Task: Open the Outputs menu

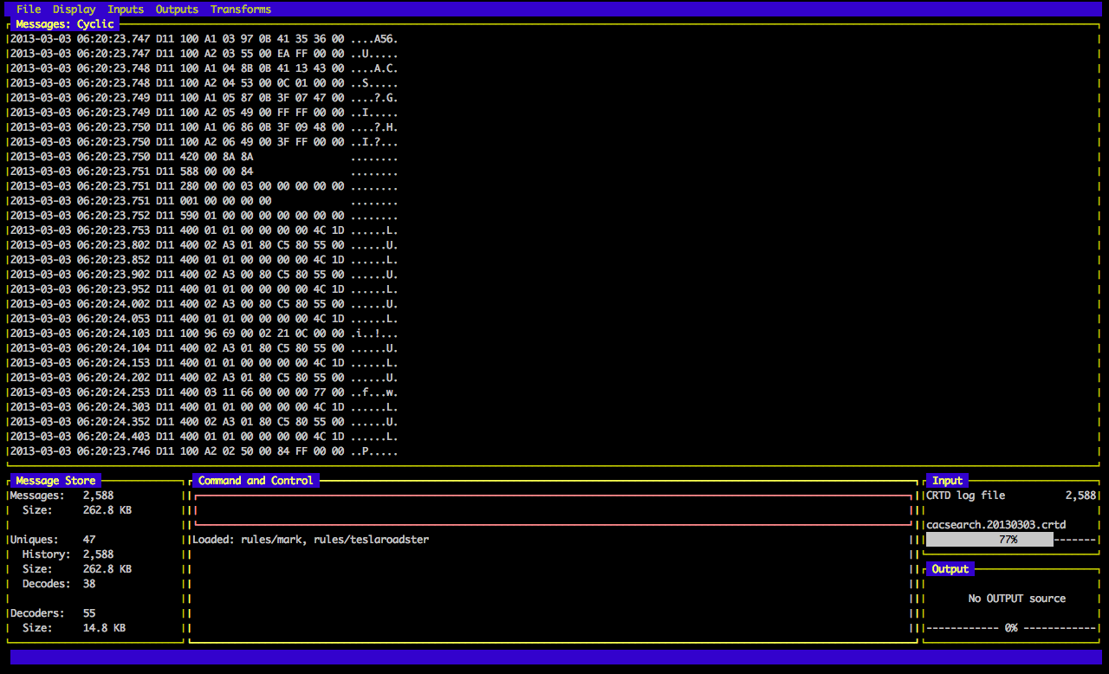Action: [x=177, y=10]
